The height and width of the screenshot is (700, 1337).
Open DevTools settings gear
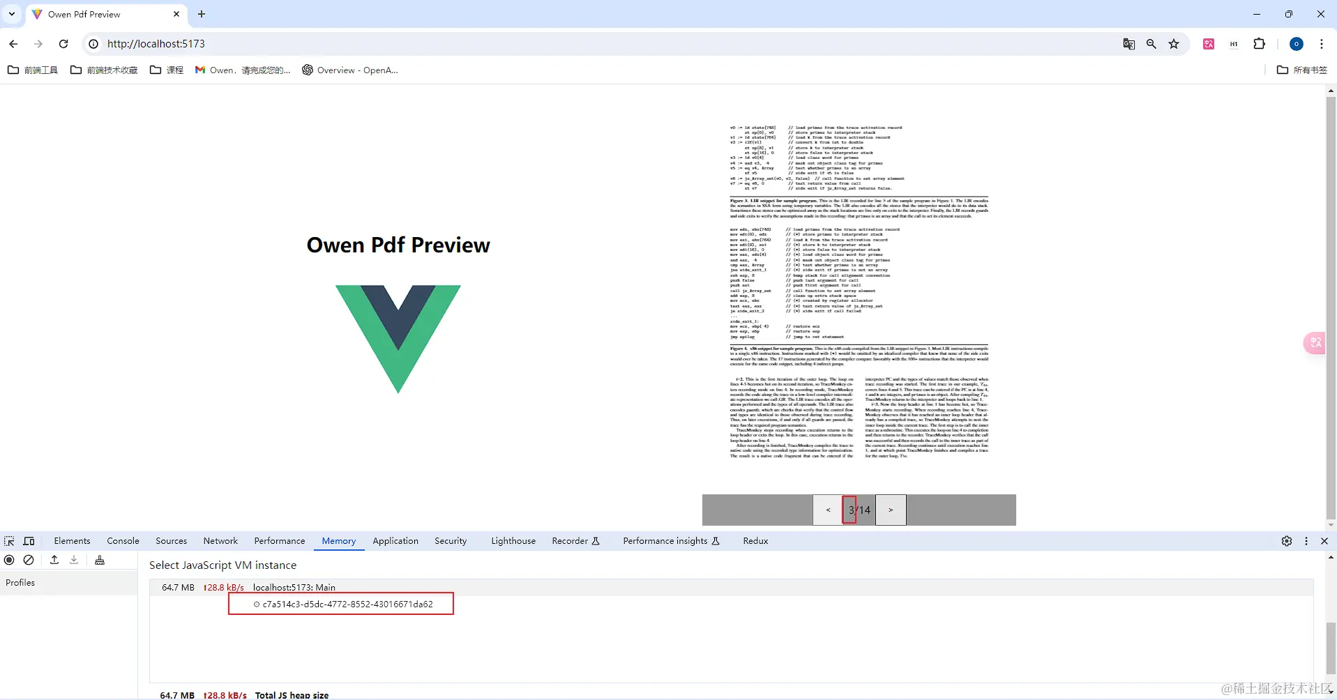1287,541
